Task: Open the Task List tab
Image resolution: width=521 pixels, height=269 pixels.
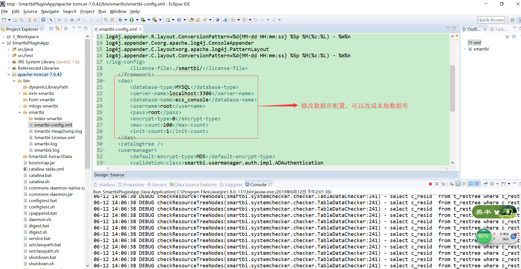Action: pos(498,29)
